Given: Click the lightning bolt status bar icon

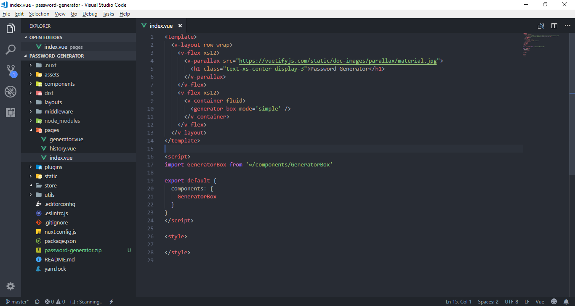Looking at the screenshot, I should tap(111, 301).
